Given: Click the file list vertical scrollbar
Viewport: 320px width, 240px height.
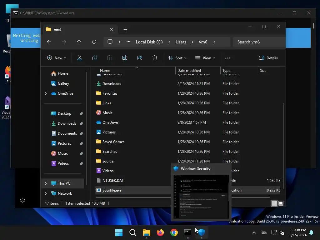Looking at the screenshot, I should click(x=283, y=146).
